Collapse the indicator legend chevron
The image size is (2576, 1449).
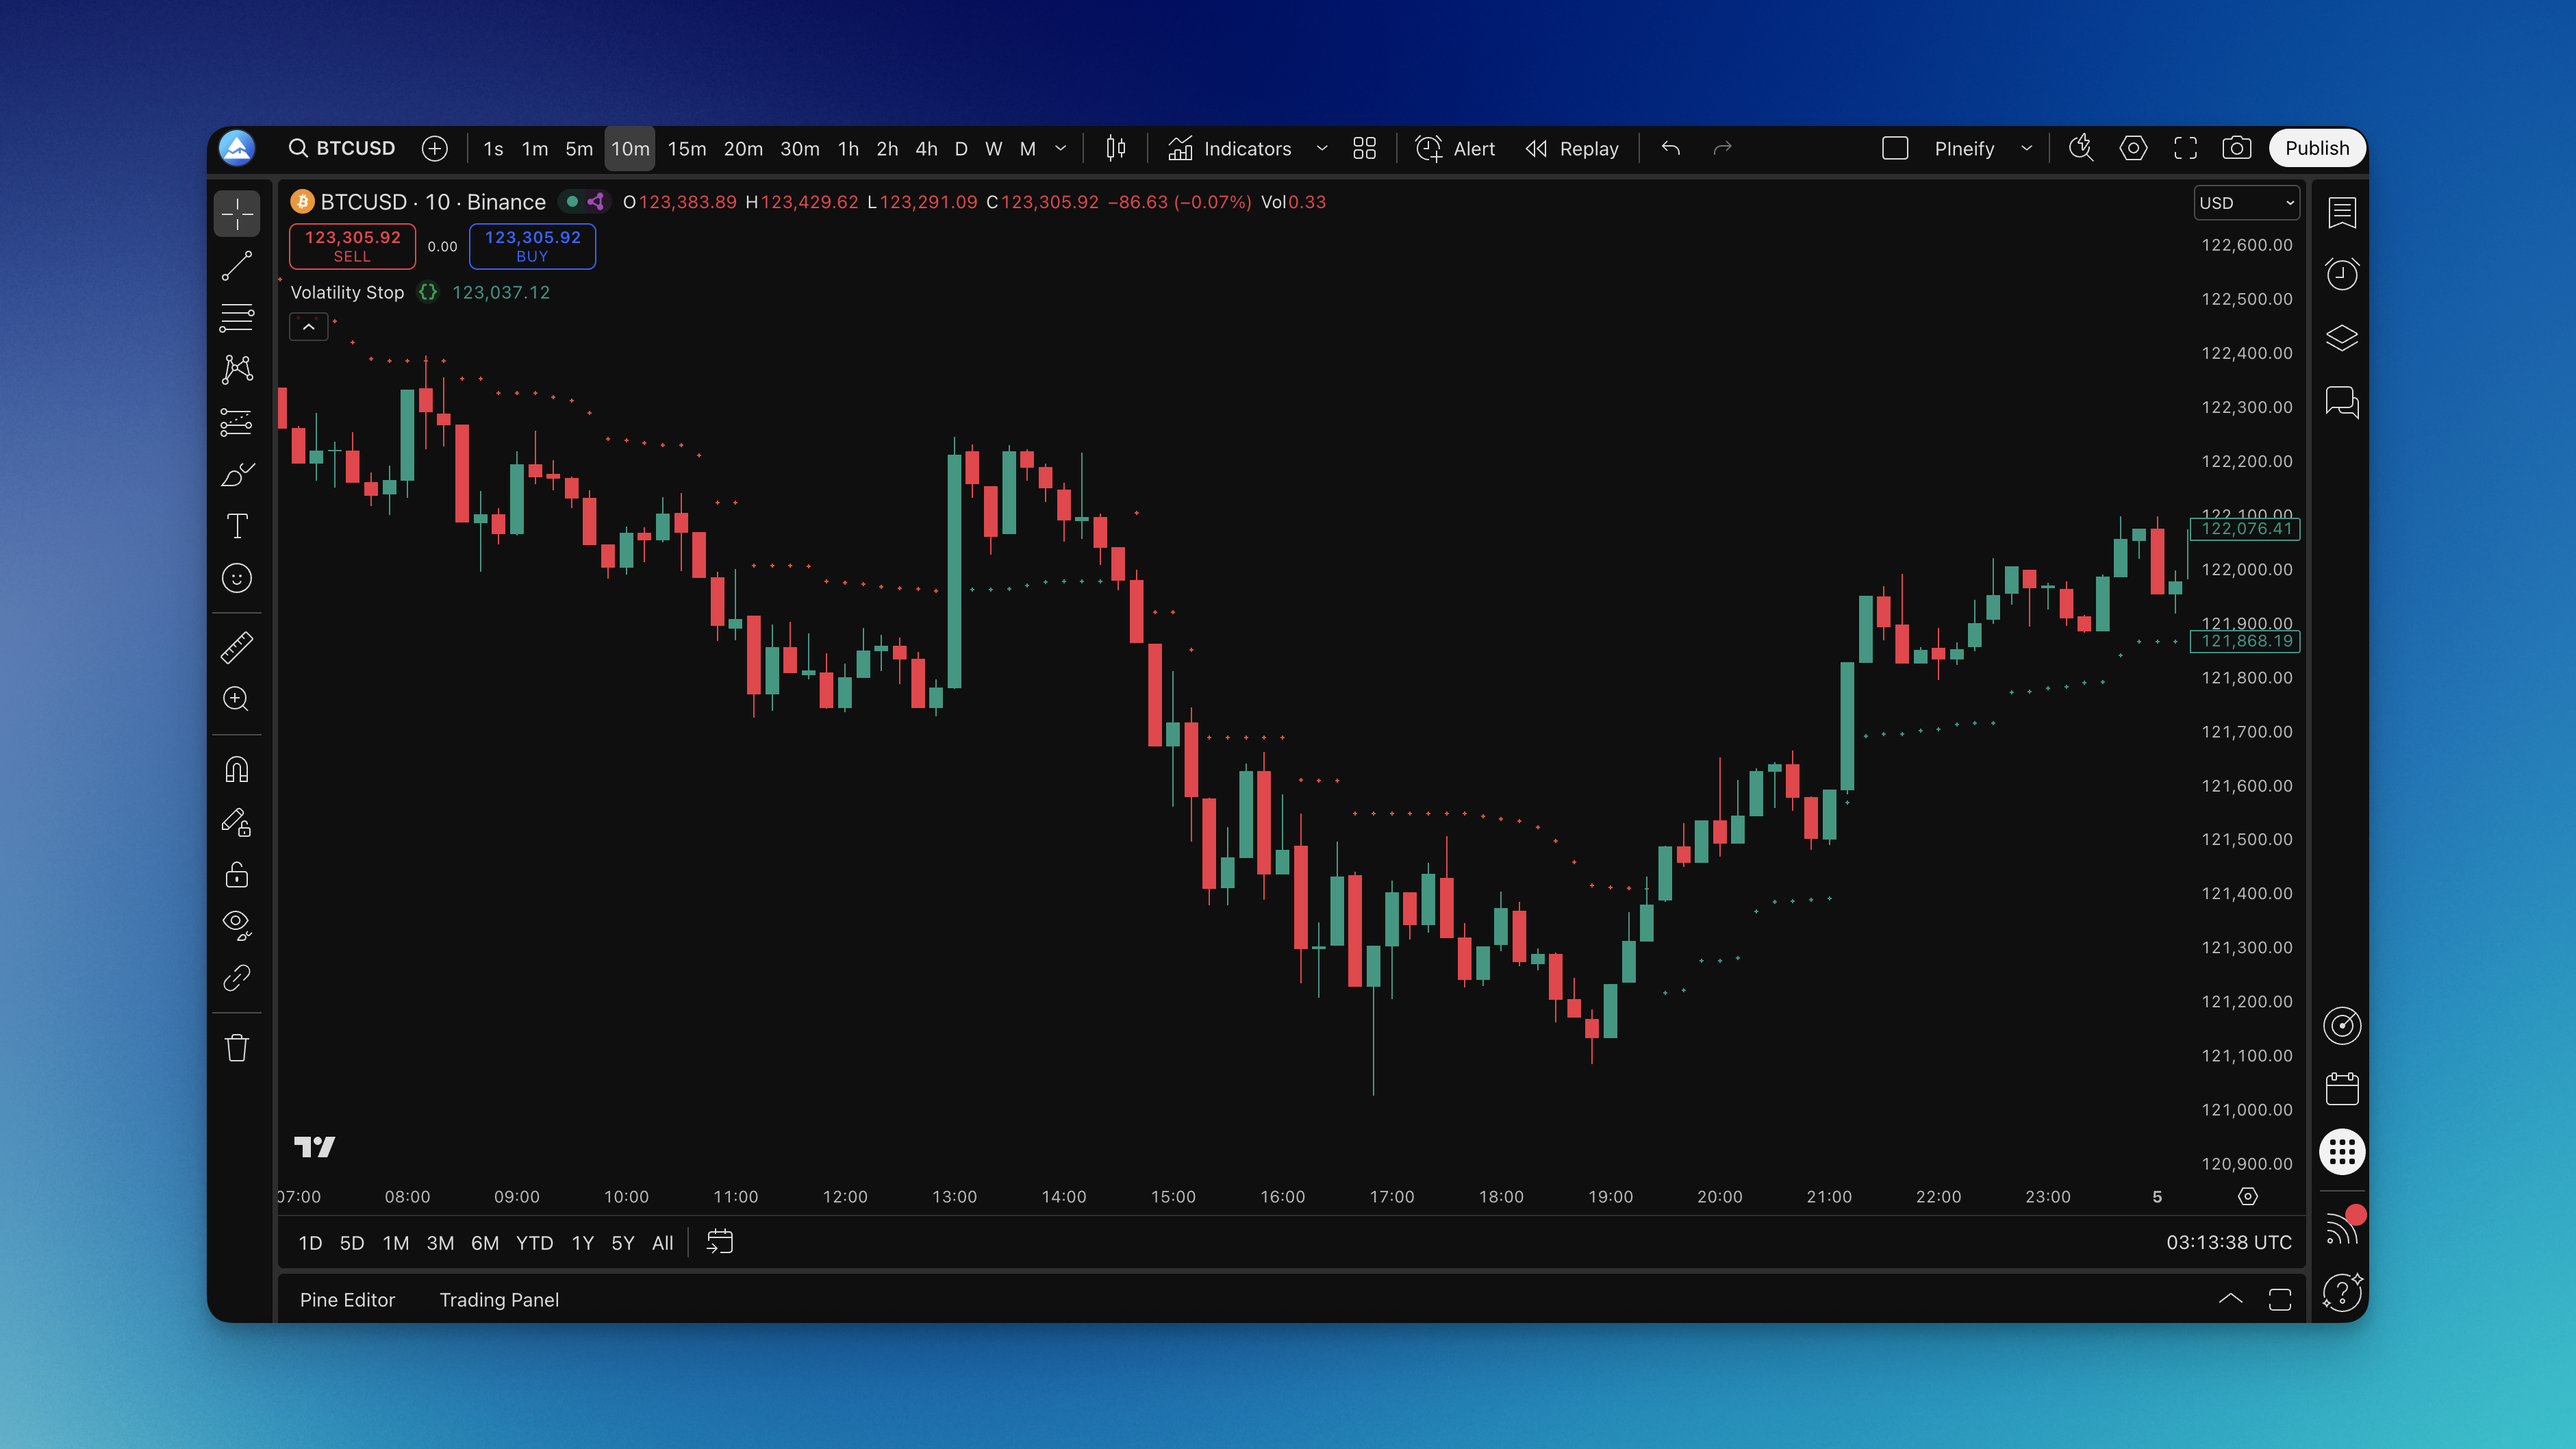308,327
